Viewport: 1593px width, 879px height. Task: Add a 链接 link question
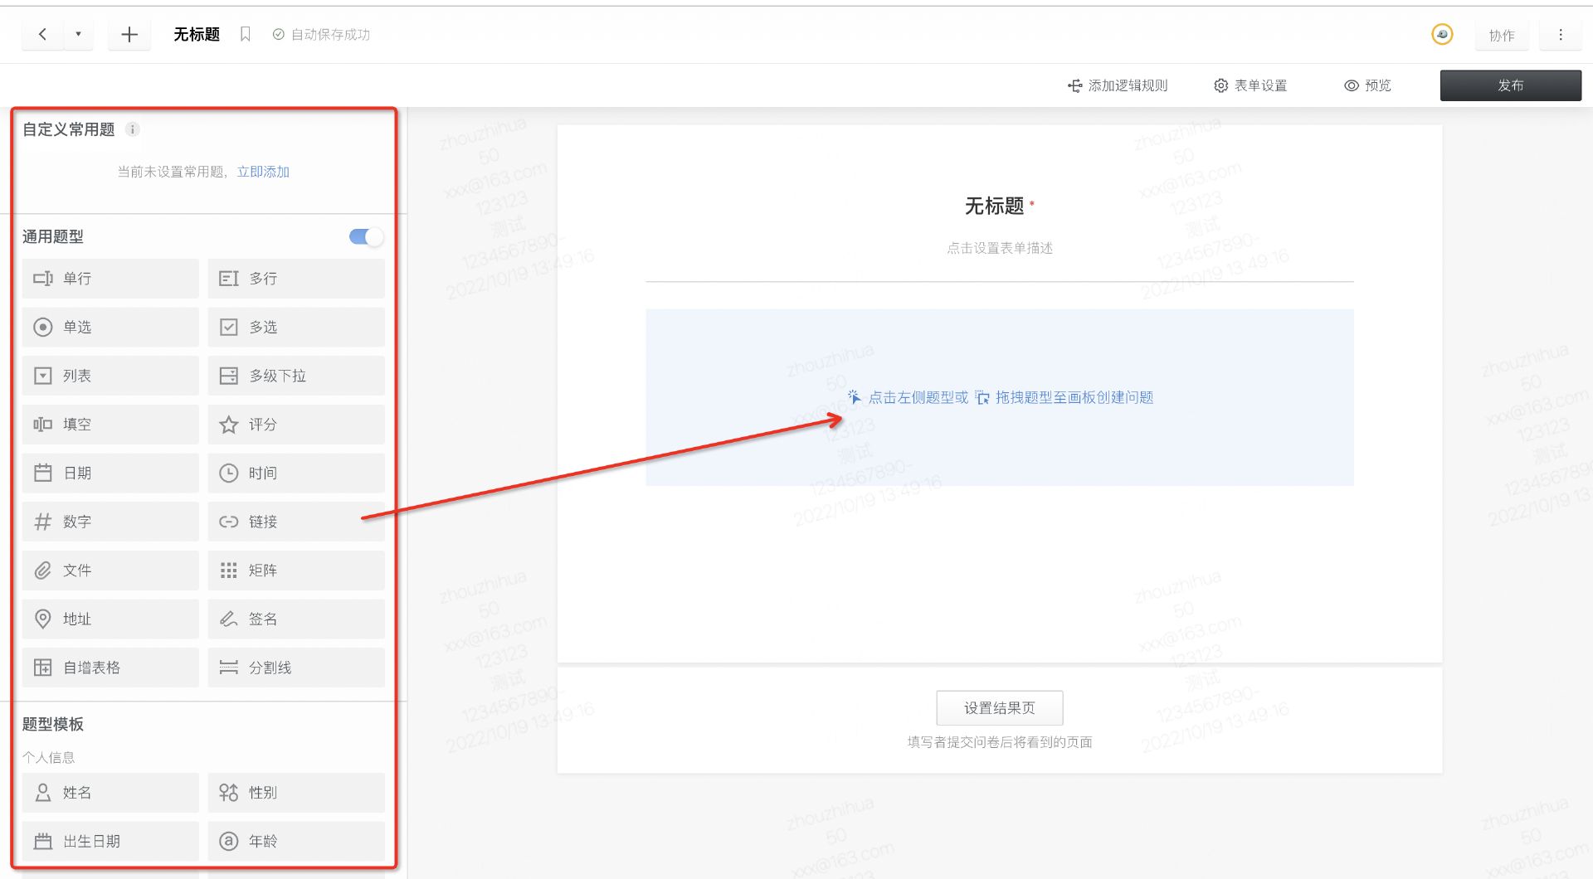[296, 522]
